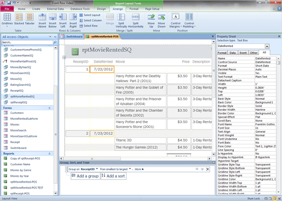
Task: Open the Database Tools tab
Action: (x=80, y=9)
